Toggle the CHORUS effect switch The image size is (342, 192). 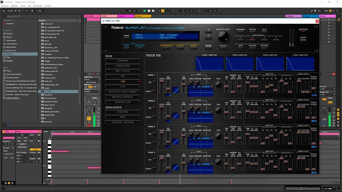coord(253,48)
